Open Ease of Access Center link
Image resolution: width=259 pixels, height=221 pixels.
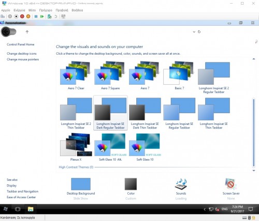coord(21,197)
